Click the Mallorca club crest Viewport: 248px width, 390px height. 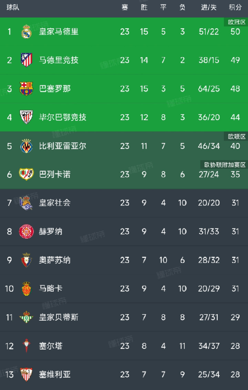click(x=26, y=289)
